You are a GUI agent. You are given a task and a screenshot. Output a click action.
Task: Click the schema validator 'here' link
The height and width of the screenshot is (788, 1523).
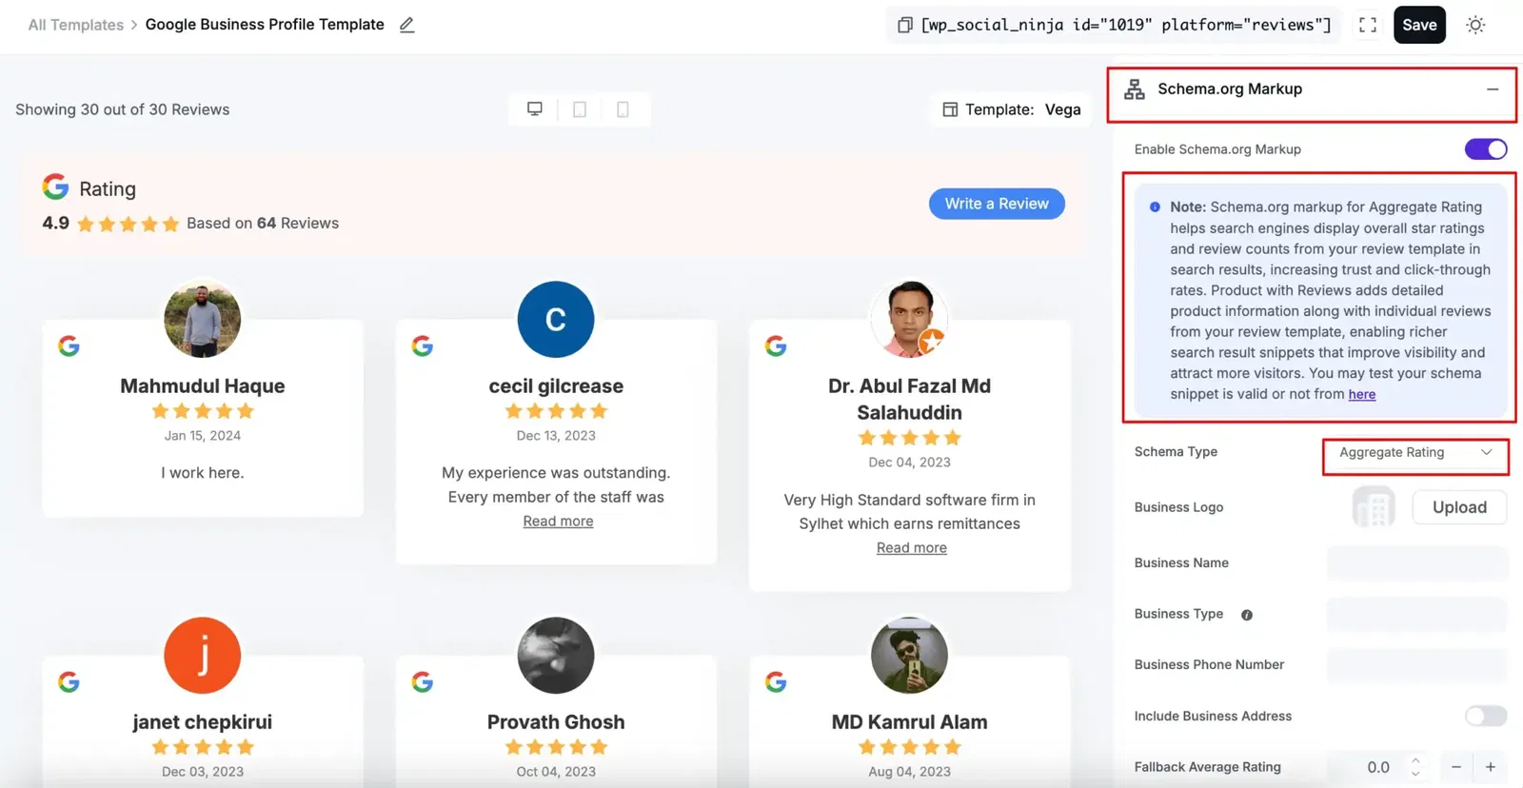pos(1361,395)
